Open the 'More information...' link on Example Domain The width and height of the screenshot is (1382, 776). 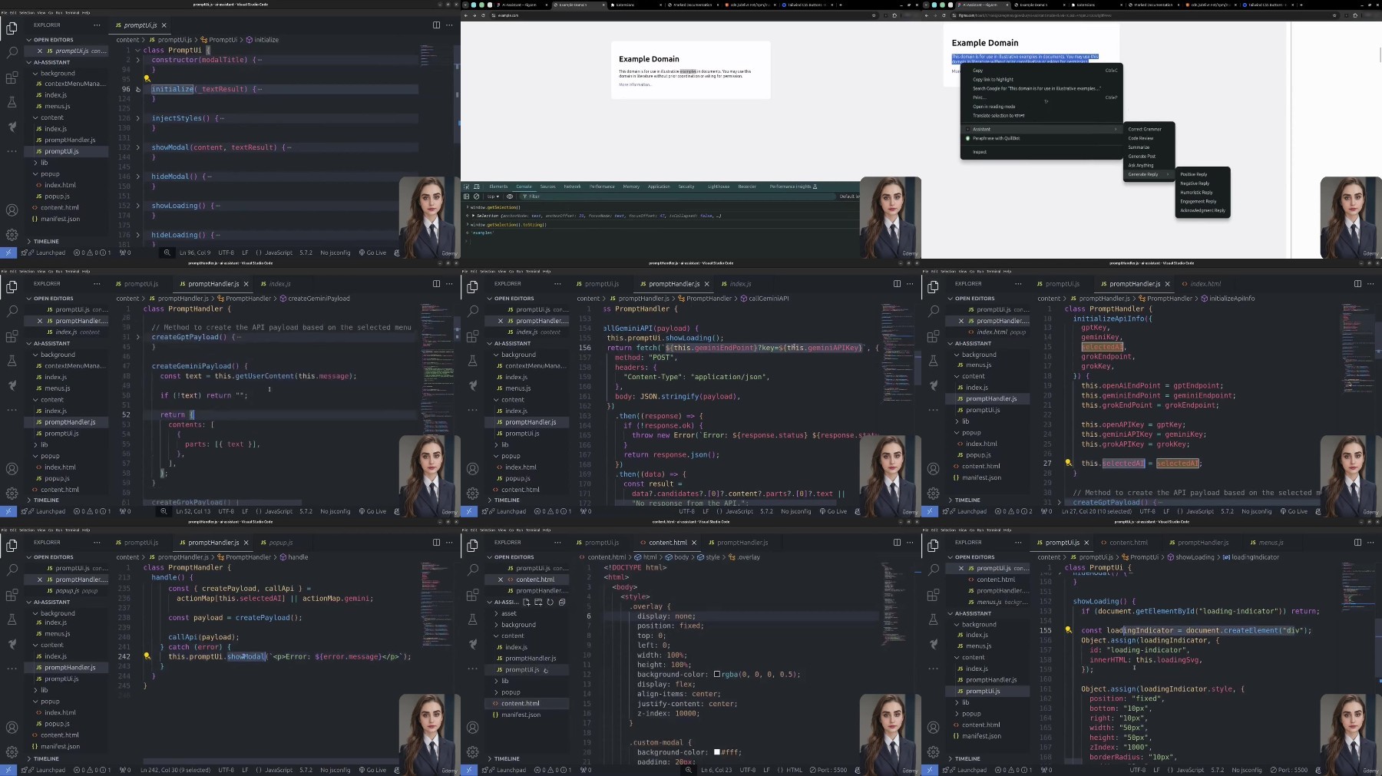pos(634,84)
